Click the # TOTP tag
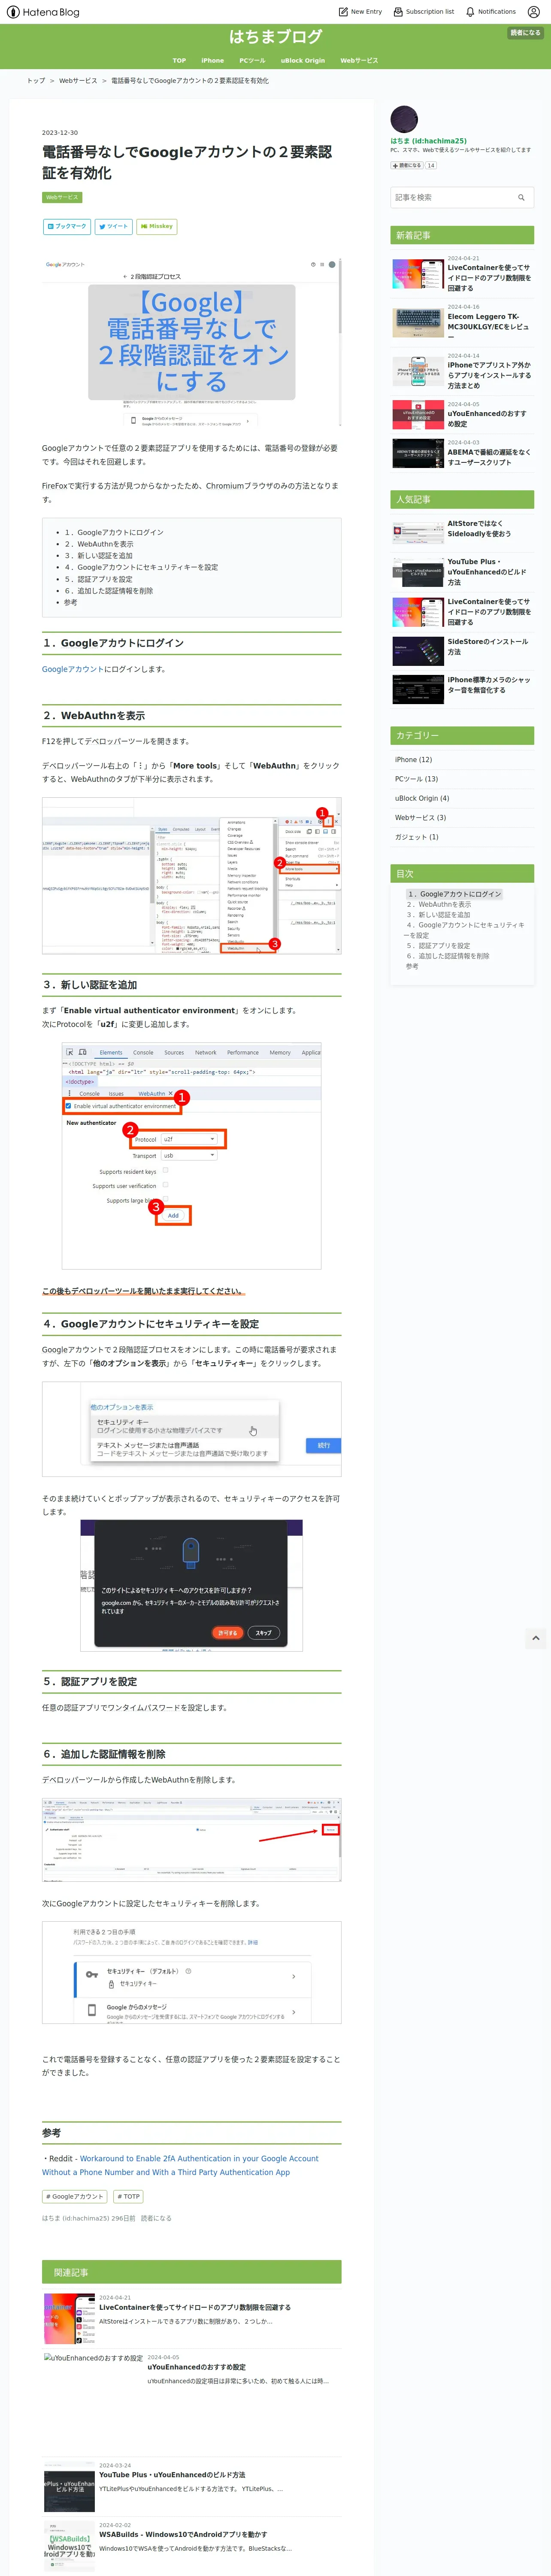This screenshot has height=2576, width=551. (128, 2196)
